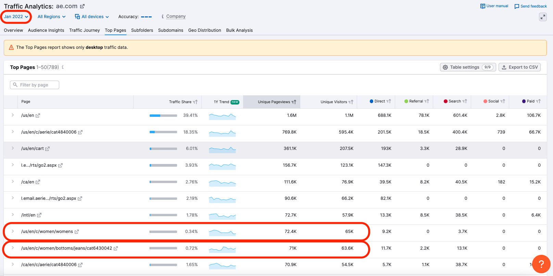Click the 1.6M pageviews value
Viewport: 553px width, 276px height.
(x=292, y=115)
